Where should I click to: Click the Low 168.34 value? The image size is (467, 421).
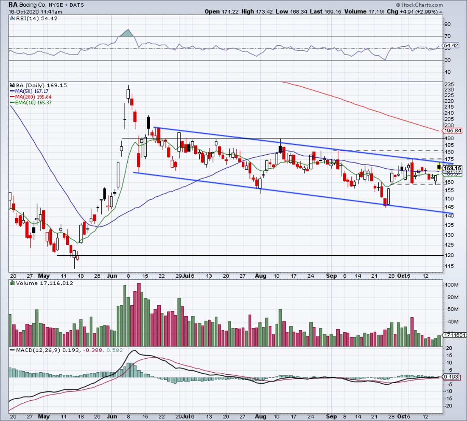click(x=291, y=12)
